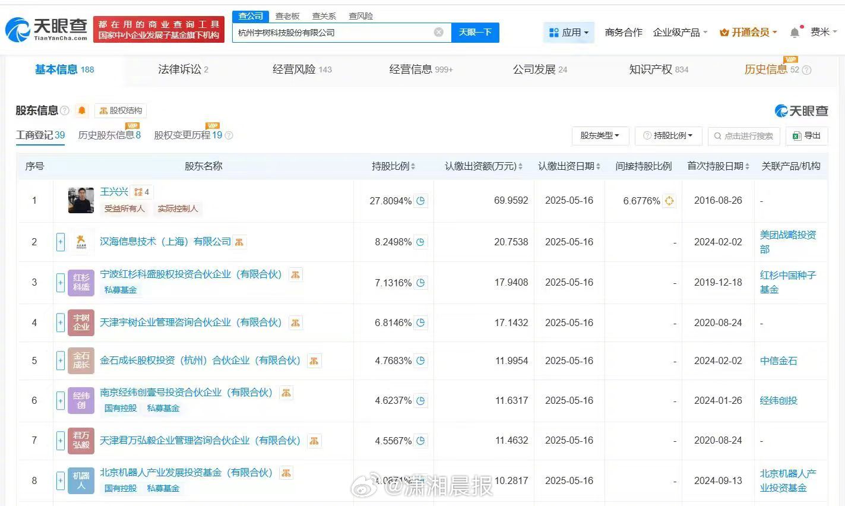Screen dimensions: 845x506
Task: Open equity structure icon for 北京机器人产业发展投资基金
Action: click(286, 473)
